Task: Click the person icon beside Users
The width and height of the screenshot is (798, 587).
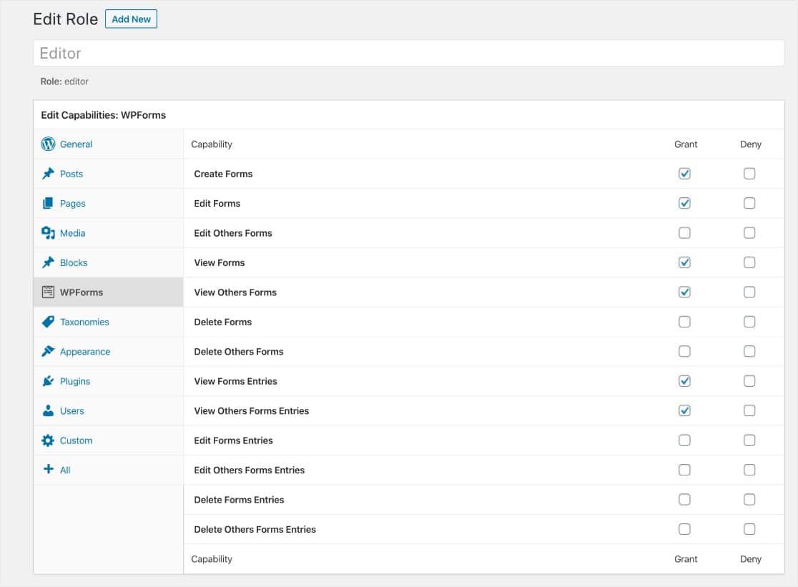Action: pyautogui.click(x=48, y=410)
